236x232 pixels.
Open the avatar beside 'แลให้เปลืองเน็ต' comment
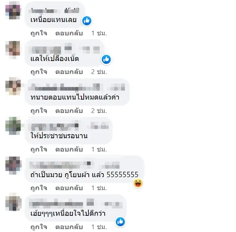point(13,50)
